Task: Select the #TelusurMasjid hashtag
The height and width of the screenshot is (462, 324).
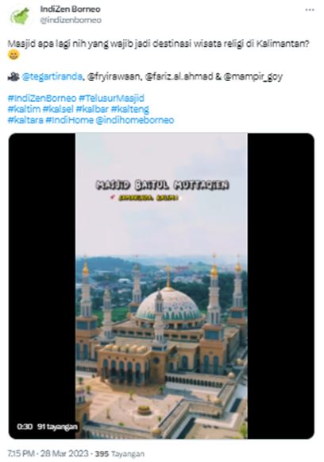Action: 111,98
